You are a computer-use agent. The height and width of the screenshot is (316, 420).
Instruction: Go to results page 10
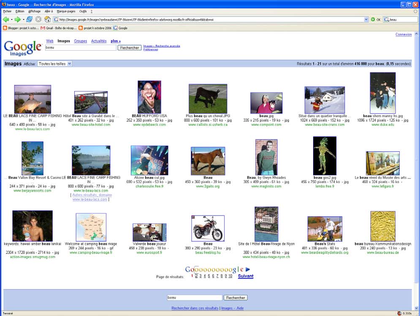[x=230, y=276]
